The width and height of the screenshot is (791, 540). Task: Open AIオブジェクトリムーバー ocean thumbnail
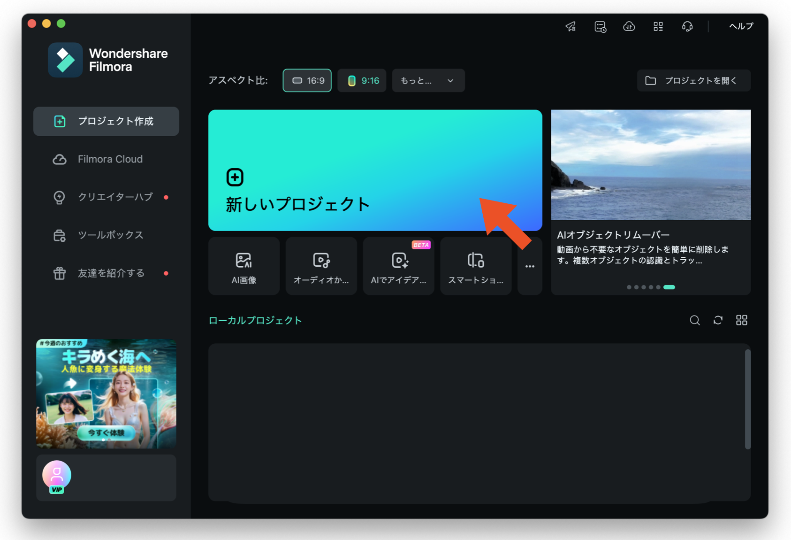coord(651,165)
